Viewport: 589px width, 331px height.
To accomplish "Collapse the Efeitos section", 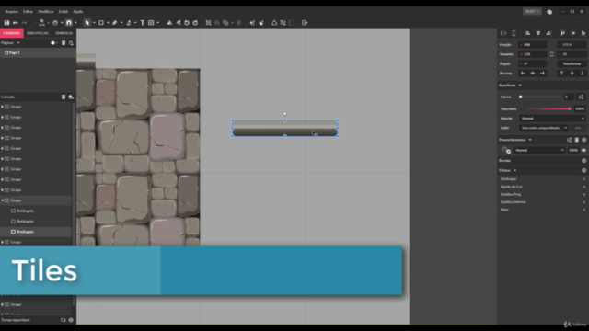I will click(514, 170).
